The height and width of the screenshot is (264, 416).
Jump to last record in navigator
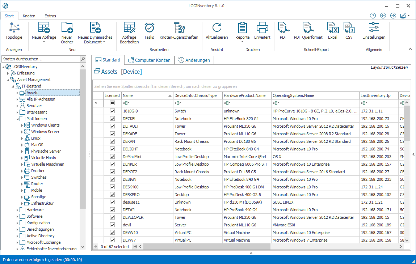(135, 247)
